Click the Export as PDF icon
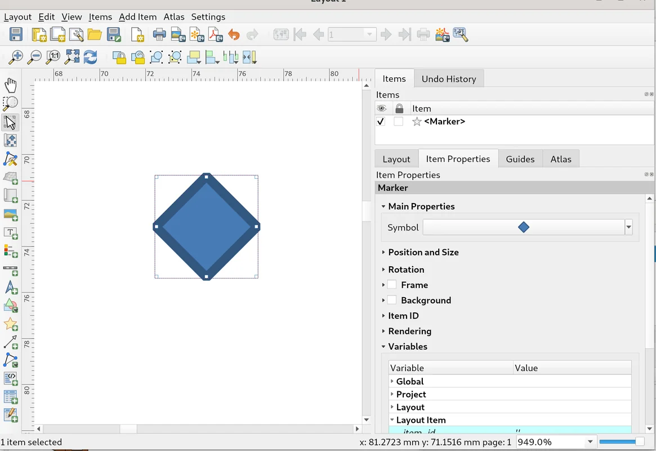 coord(216,35)
